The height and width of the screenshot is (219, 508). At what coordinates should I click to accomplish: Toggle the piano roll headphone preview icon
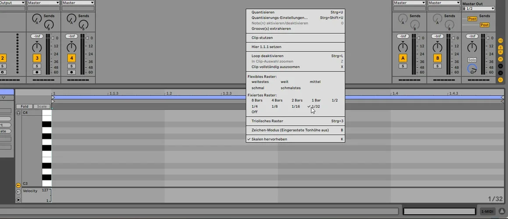[x=18, y=113]
